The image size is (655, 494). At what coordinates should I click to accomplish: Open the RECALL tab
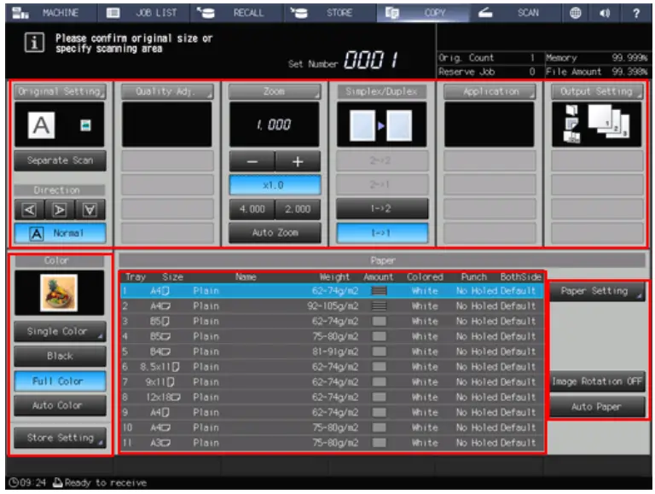point(237,13)
